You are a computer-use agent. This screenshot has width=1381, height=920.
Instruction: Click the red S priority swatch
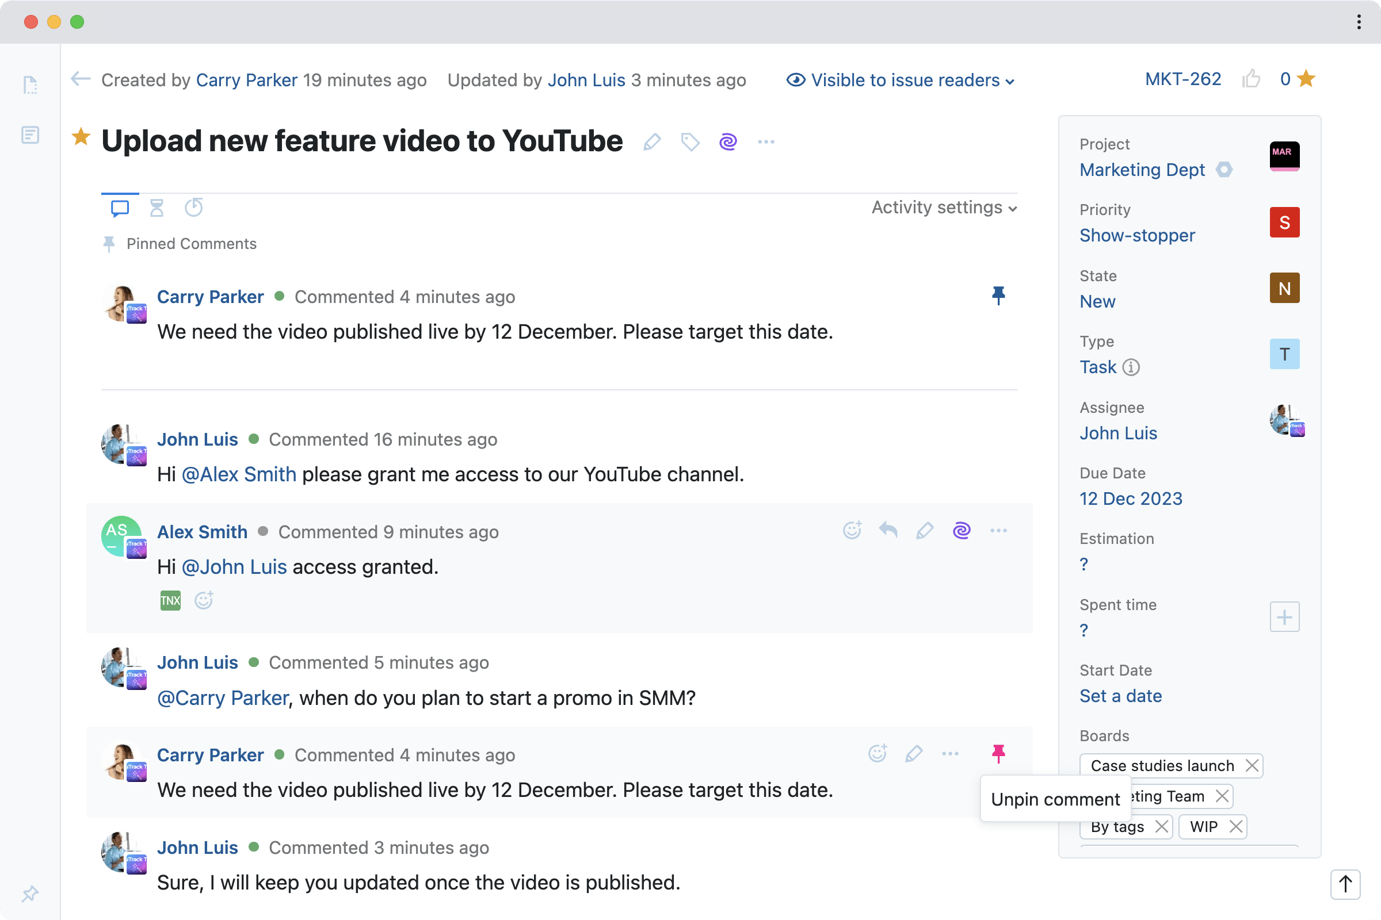(x=1285, y=223)
